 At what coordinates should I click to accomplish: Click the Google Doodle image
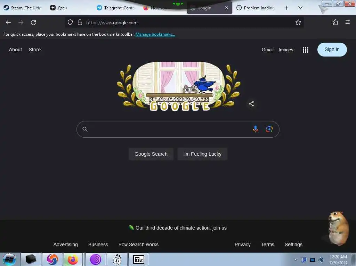tap(179, 87)
